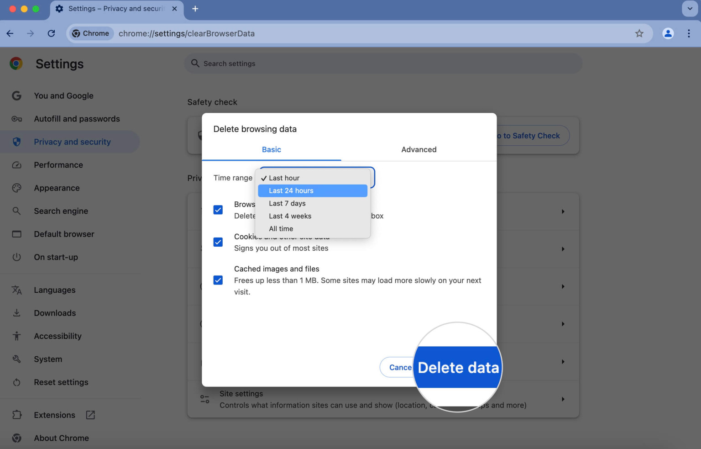
Task: Uncheck Cookies and other site data checkbox
Action: [x=218, y=242]
